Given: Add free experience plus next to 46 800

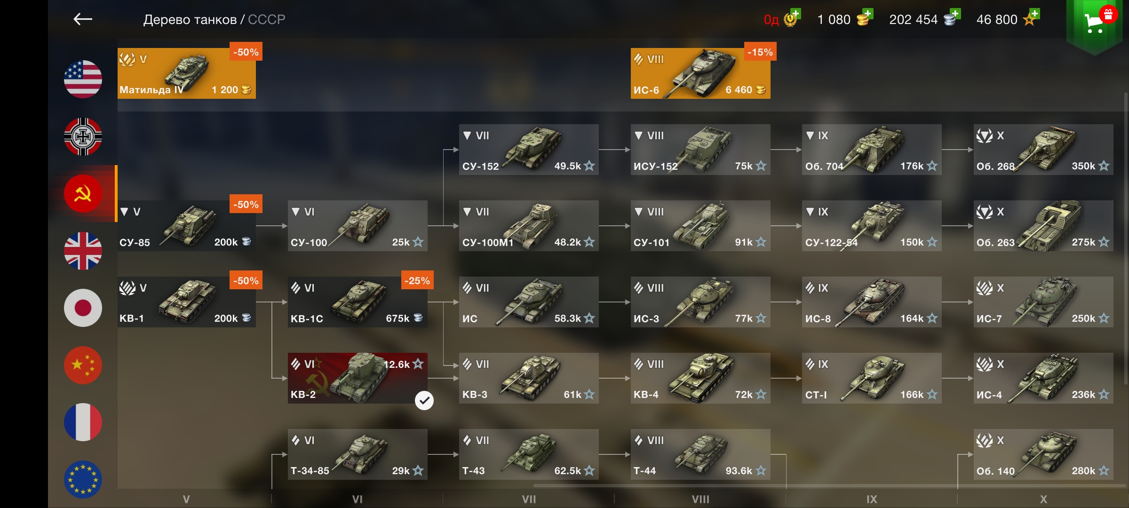Looking at the screenshot, I should click(1034, 14).
